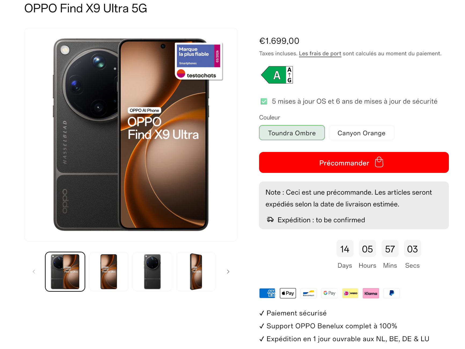This screenshot has width=465, height=349.
Task: Select the first thumbnail with both phones
Action: coord(65,272)
